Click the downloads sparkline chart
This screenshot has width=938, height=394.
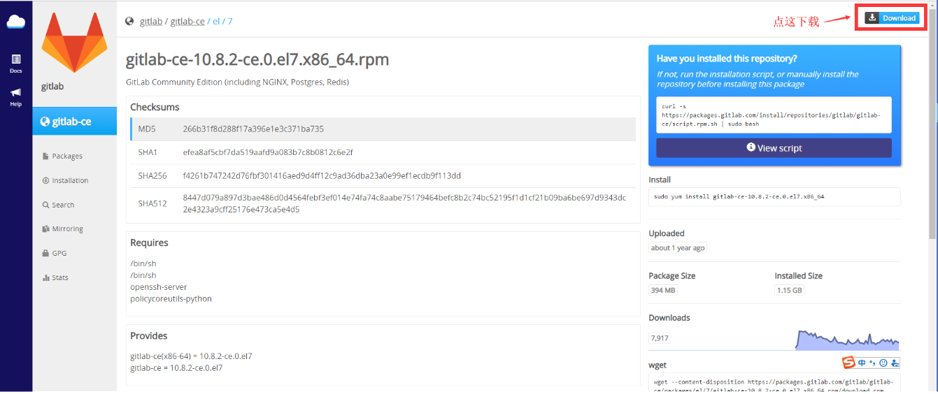point(847,339)
